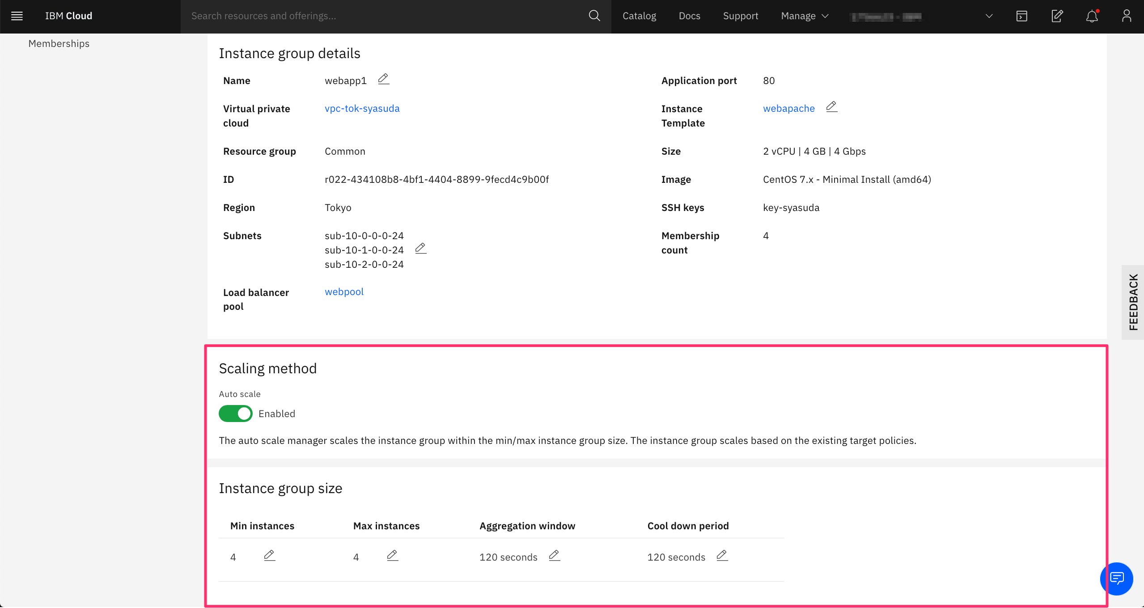
Task: Edit the instance group name webapp1
Action: click(383, 80)
